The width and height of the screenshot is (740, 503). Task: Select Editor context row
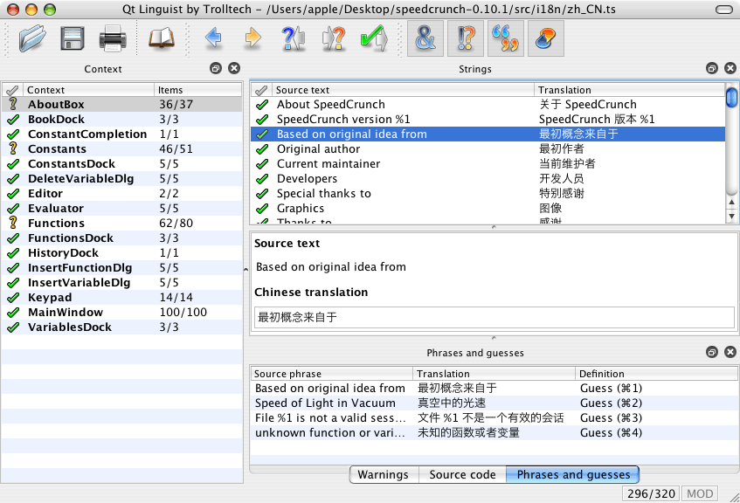(x=121, y=194)
